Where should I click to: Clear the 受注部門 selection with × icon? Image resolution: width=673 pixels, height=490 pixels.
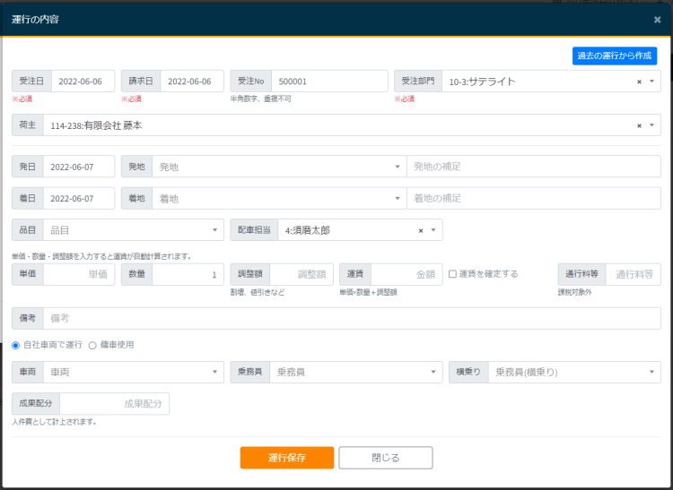point(639,82)
